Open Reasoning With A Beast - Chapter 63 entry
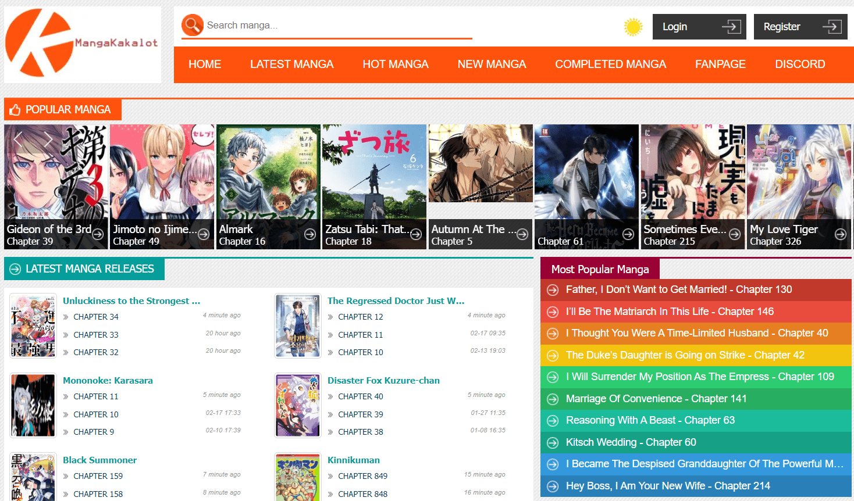854x501 pixels. pos(696,421)
